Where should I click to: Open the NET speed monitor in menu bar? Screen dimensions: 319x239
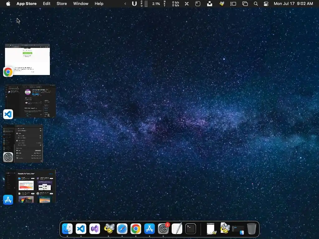click(x=172, y=3)
